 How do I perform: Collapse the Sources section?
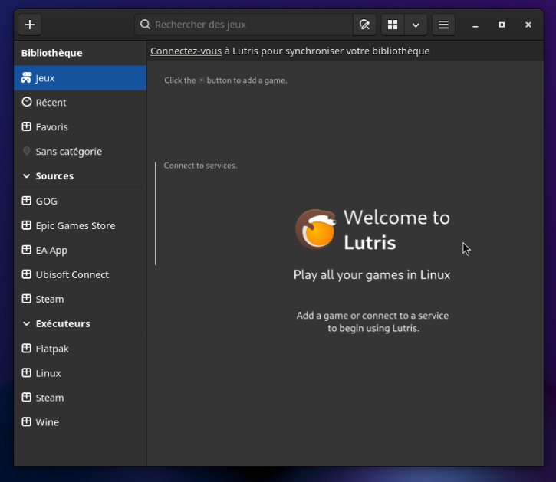[27, 176]
